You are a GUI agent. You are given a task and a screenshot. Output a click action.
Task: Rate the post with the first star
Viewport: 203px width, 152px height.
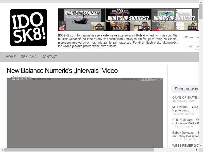point(13,78)
